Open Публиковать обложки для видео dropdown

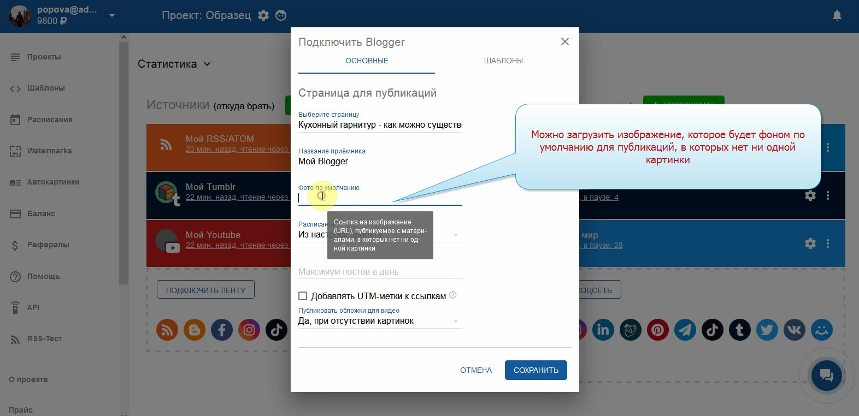point(380,321)
